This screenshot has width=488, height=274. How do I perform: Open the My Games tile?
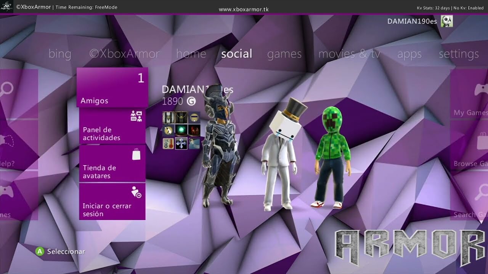469,94
